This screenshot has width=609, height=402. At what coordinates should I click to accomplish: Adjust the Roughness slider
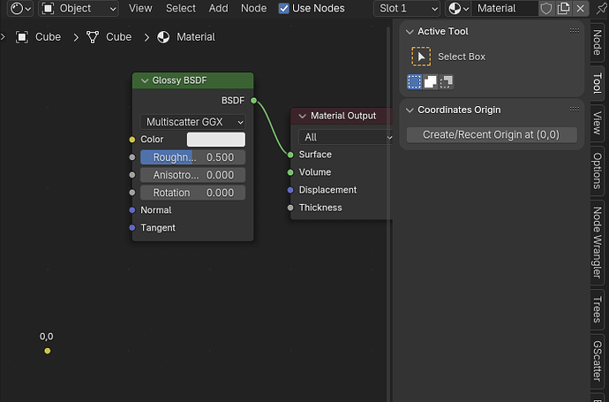point(192,157)
